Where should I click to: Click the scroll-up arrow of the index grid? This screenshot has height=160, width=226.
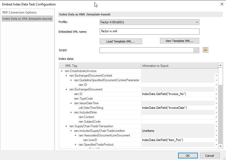tap(220, 65)
